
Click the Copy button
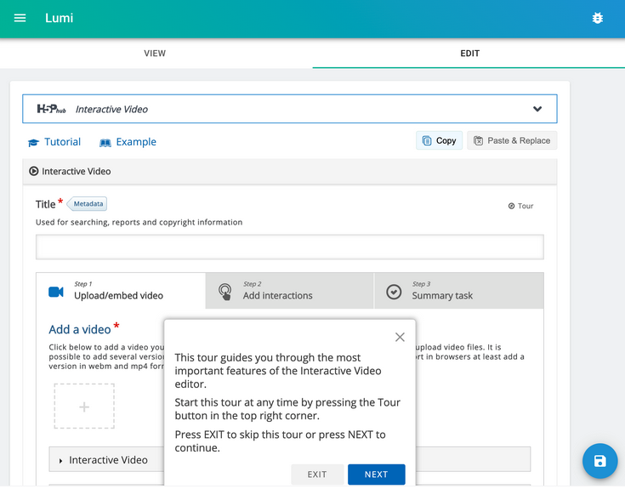tap(439, 140)
